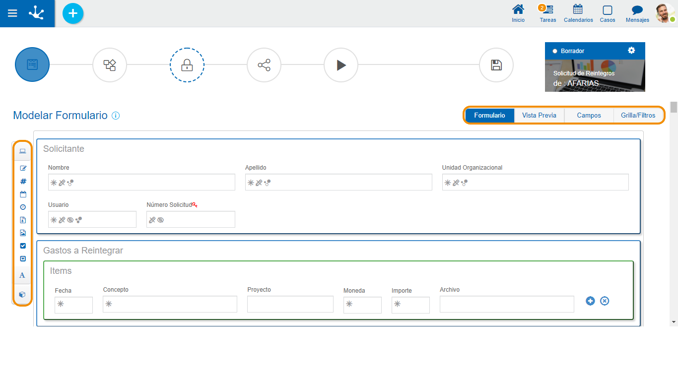Click the Solicitante section title
The height and width of the screenshot is (381, 678).
pyautogui.click(x=64, y=149)
